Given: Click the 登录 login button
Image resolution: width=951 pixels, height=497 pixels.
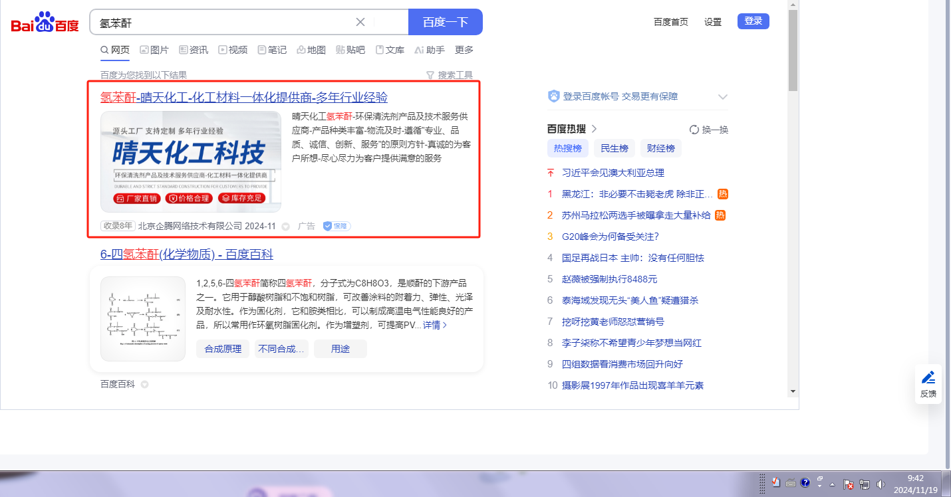Looking at the screenshot, I should [753, 21].
